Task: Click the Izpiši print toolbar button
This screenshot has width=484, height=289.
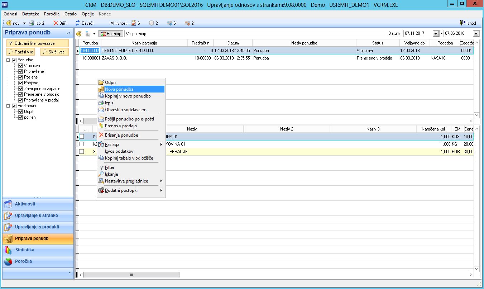Action: coord(37,23)
